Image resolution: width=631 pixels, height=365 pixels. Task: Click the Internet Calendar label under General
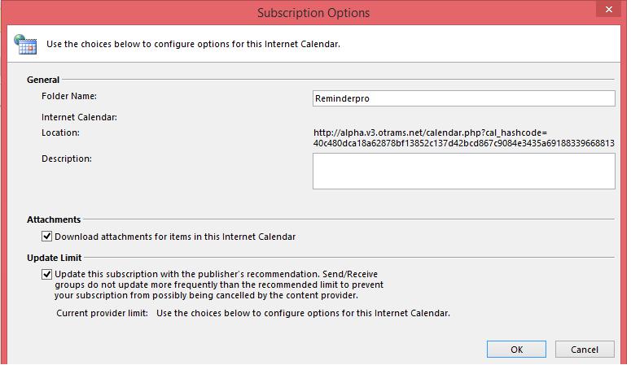[79, 117]
